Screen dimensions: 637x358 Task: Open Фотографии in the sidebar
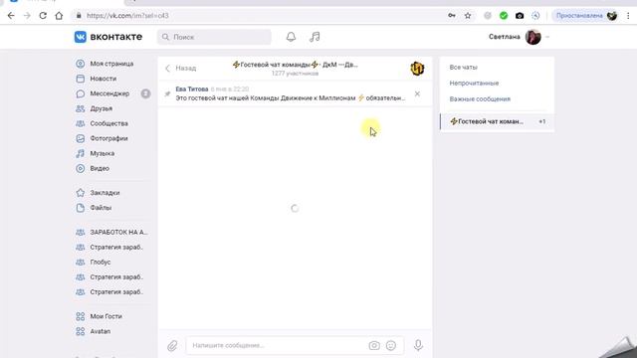click(102, 138)
